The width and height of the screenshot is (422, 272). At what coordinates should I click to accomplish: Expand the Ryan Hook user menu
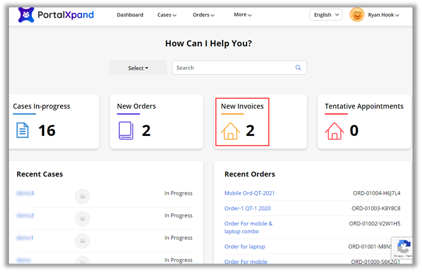383,15
